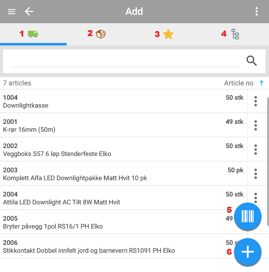Select Komplett Alfa LED Downlightpakke Matt Hvit
This screenshot has width=269, height=272.
124,174
